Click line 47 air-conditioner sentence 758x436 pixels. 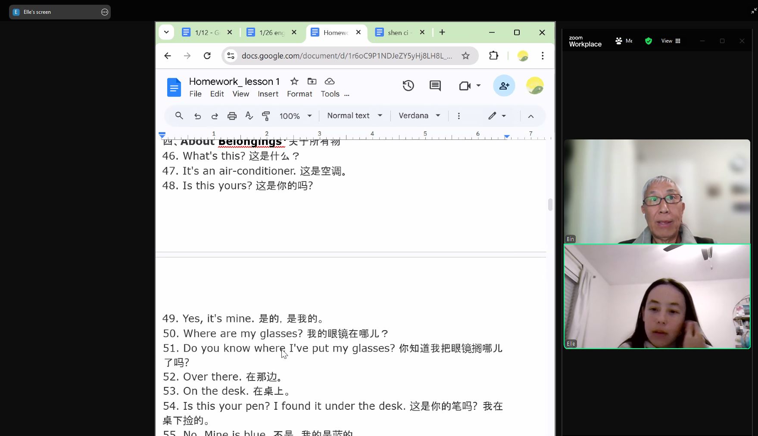(x=254, y=171)
